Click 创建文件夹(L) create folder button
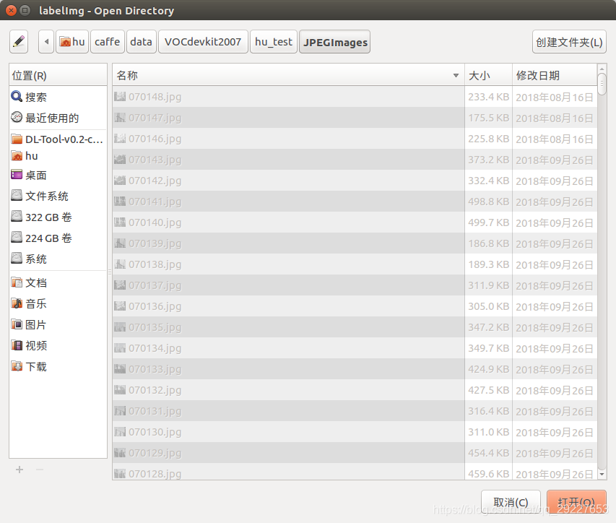616x523 pixels. [569, 42]
